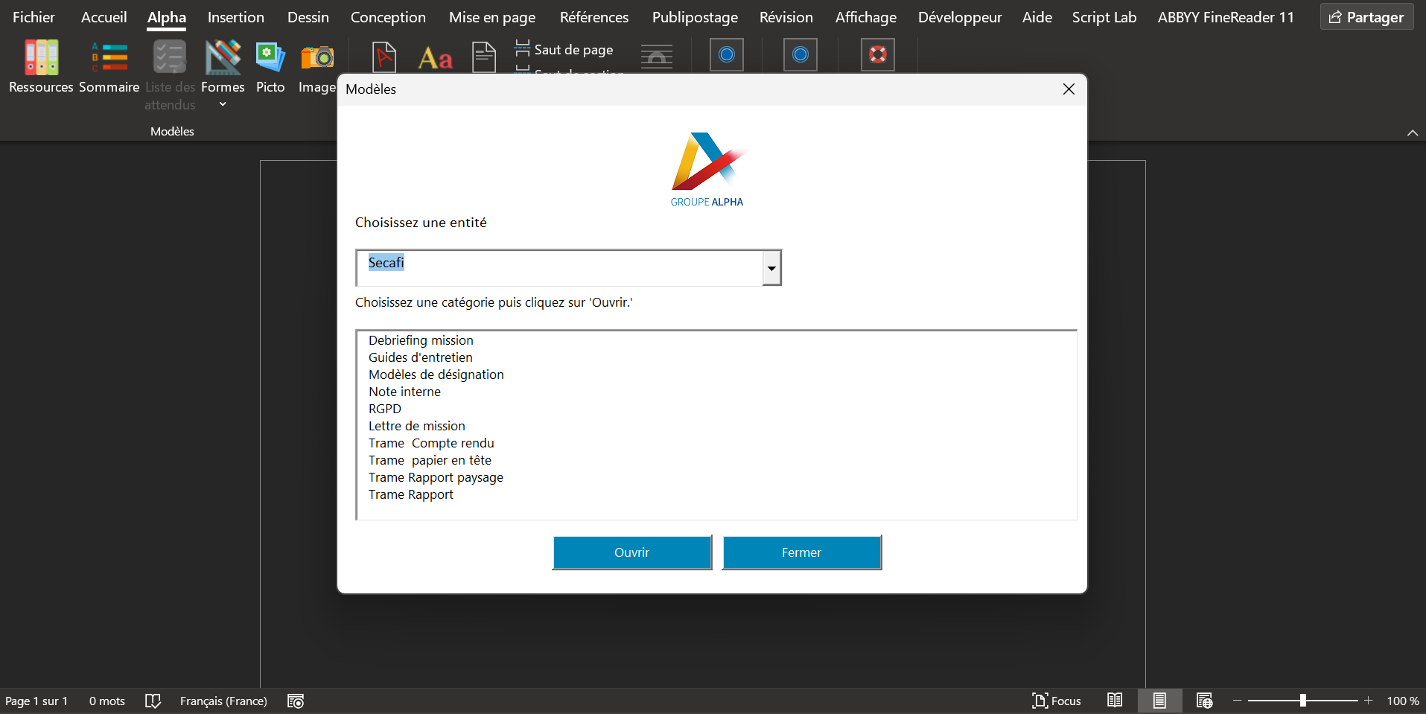The height and width of the screenshot is (714, 1426).
Task: Switch to the Accueil tab
Action: [x=104, y=17]
